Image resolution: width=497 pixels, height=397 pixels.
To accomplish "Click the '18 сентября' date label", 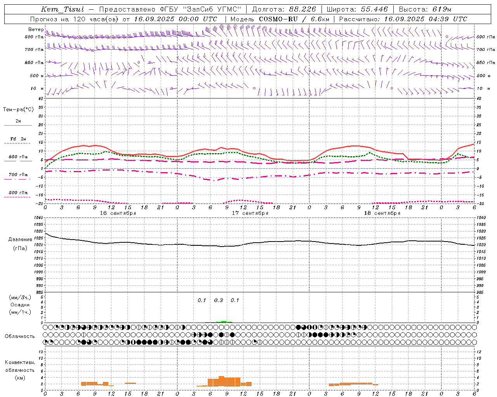I will [382, 213].
